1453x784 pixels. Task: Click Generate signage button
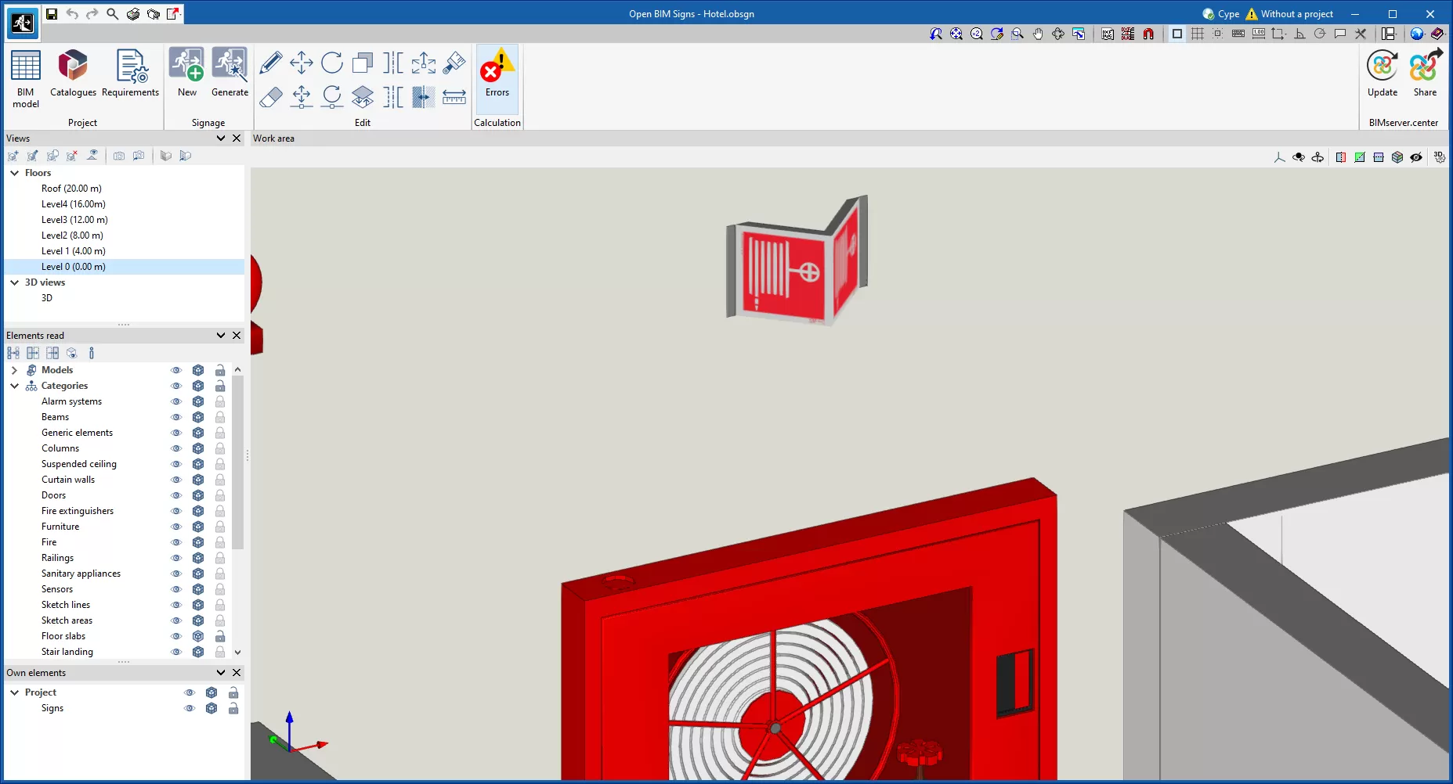click(230, 73)
